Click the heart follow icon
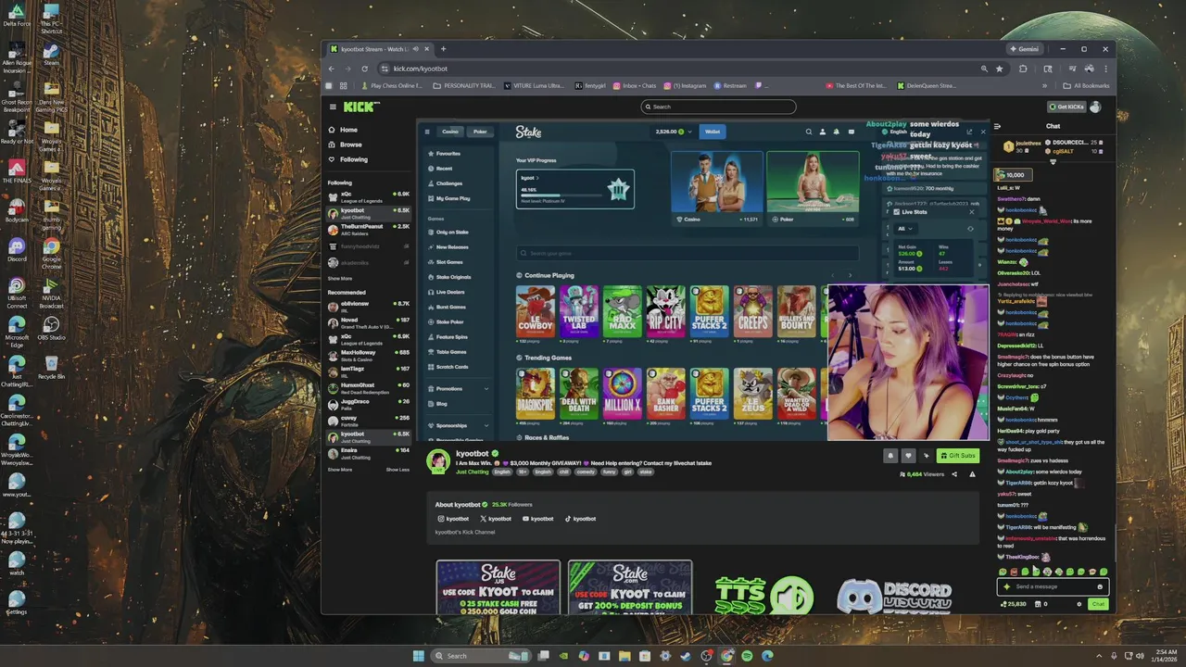Viewport: 1186px width, 667px height. pos(908,455)
